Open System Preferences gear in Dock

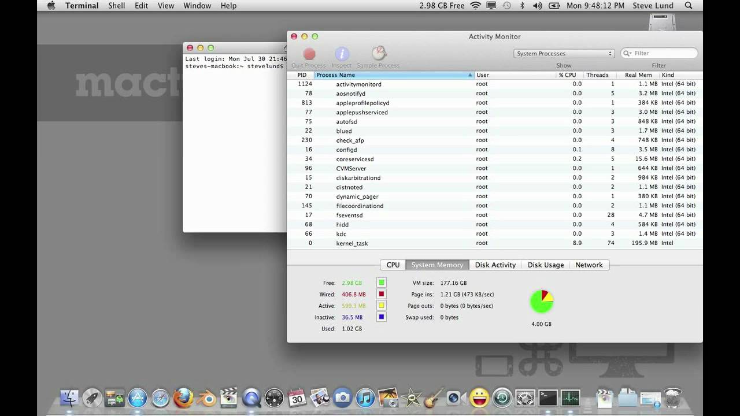click(x=525, y=398)
